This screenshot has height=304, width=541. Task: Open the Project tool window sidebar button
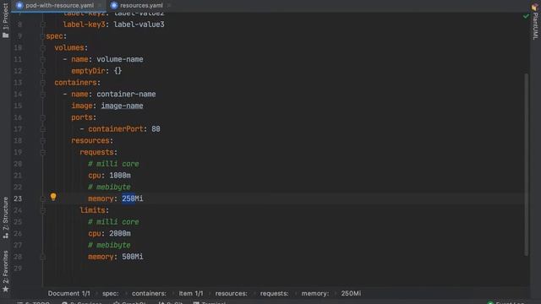tap(5, 20)
